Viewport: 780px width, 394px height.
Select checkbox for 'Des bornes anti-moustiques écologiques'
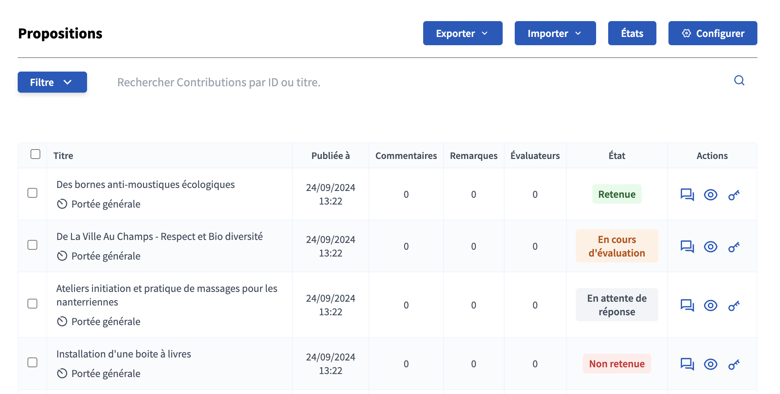click(x=32, y=193)
